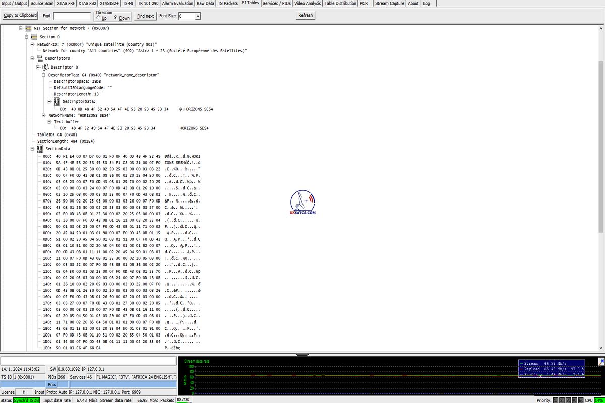Viewport: 605px width, 403px height.
Task: Open the Font Size dropdown
Action: (198, 16)
